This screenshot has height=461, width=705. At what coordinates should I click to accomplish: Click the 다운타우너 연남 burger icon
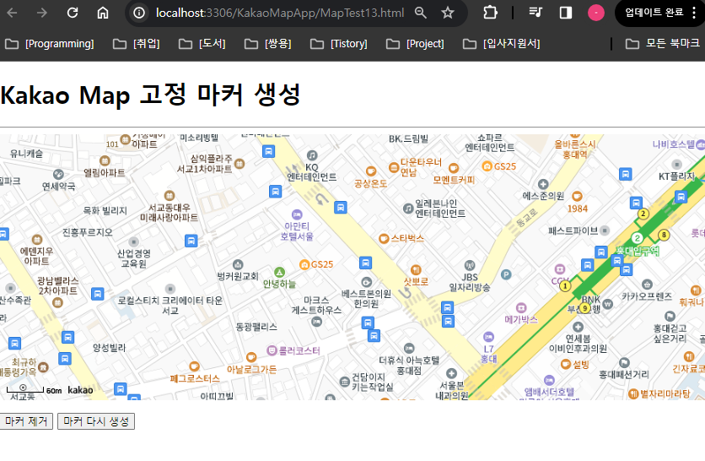click(x=394, y=168)
